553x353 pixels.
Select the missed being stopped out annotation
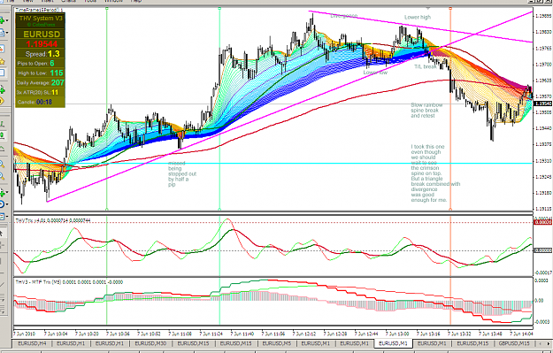point(182,174)
